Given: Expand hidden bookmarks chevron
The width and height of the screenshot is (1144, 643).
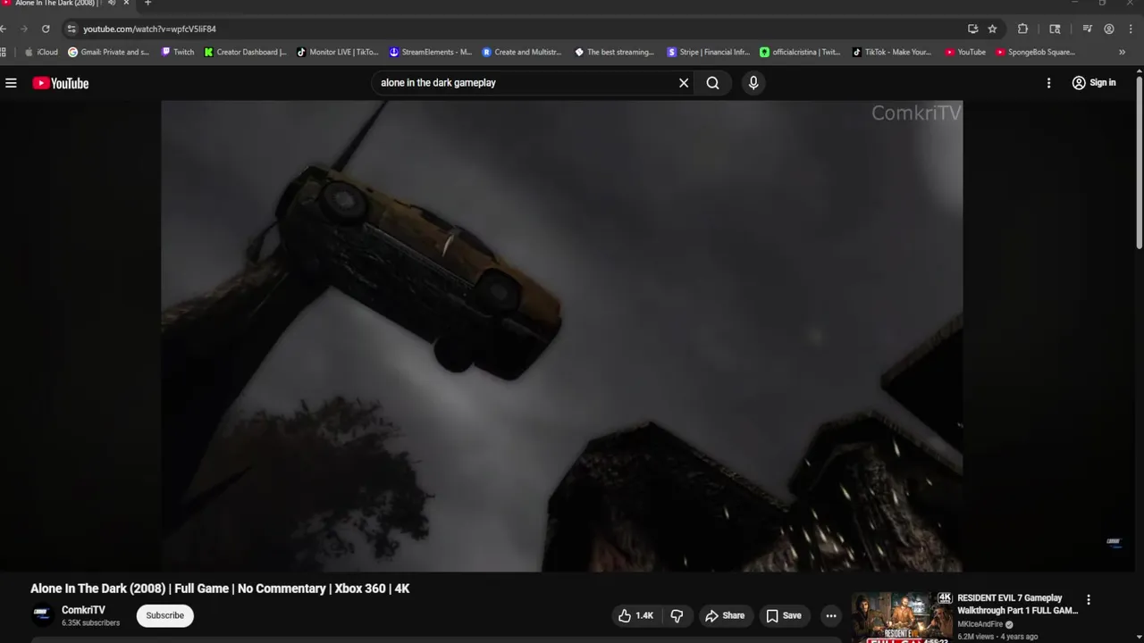Looking at the screenshot, I should [1122, 52].
